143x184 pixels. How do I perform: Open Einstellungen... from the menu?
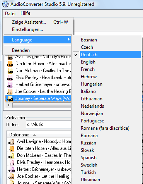(38, 29)
